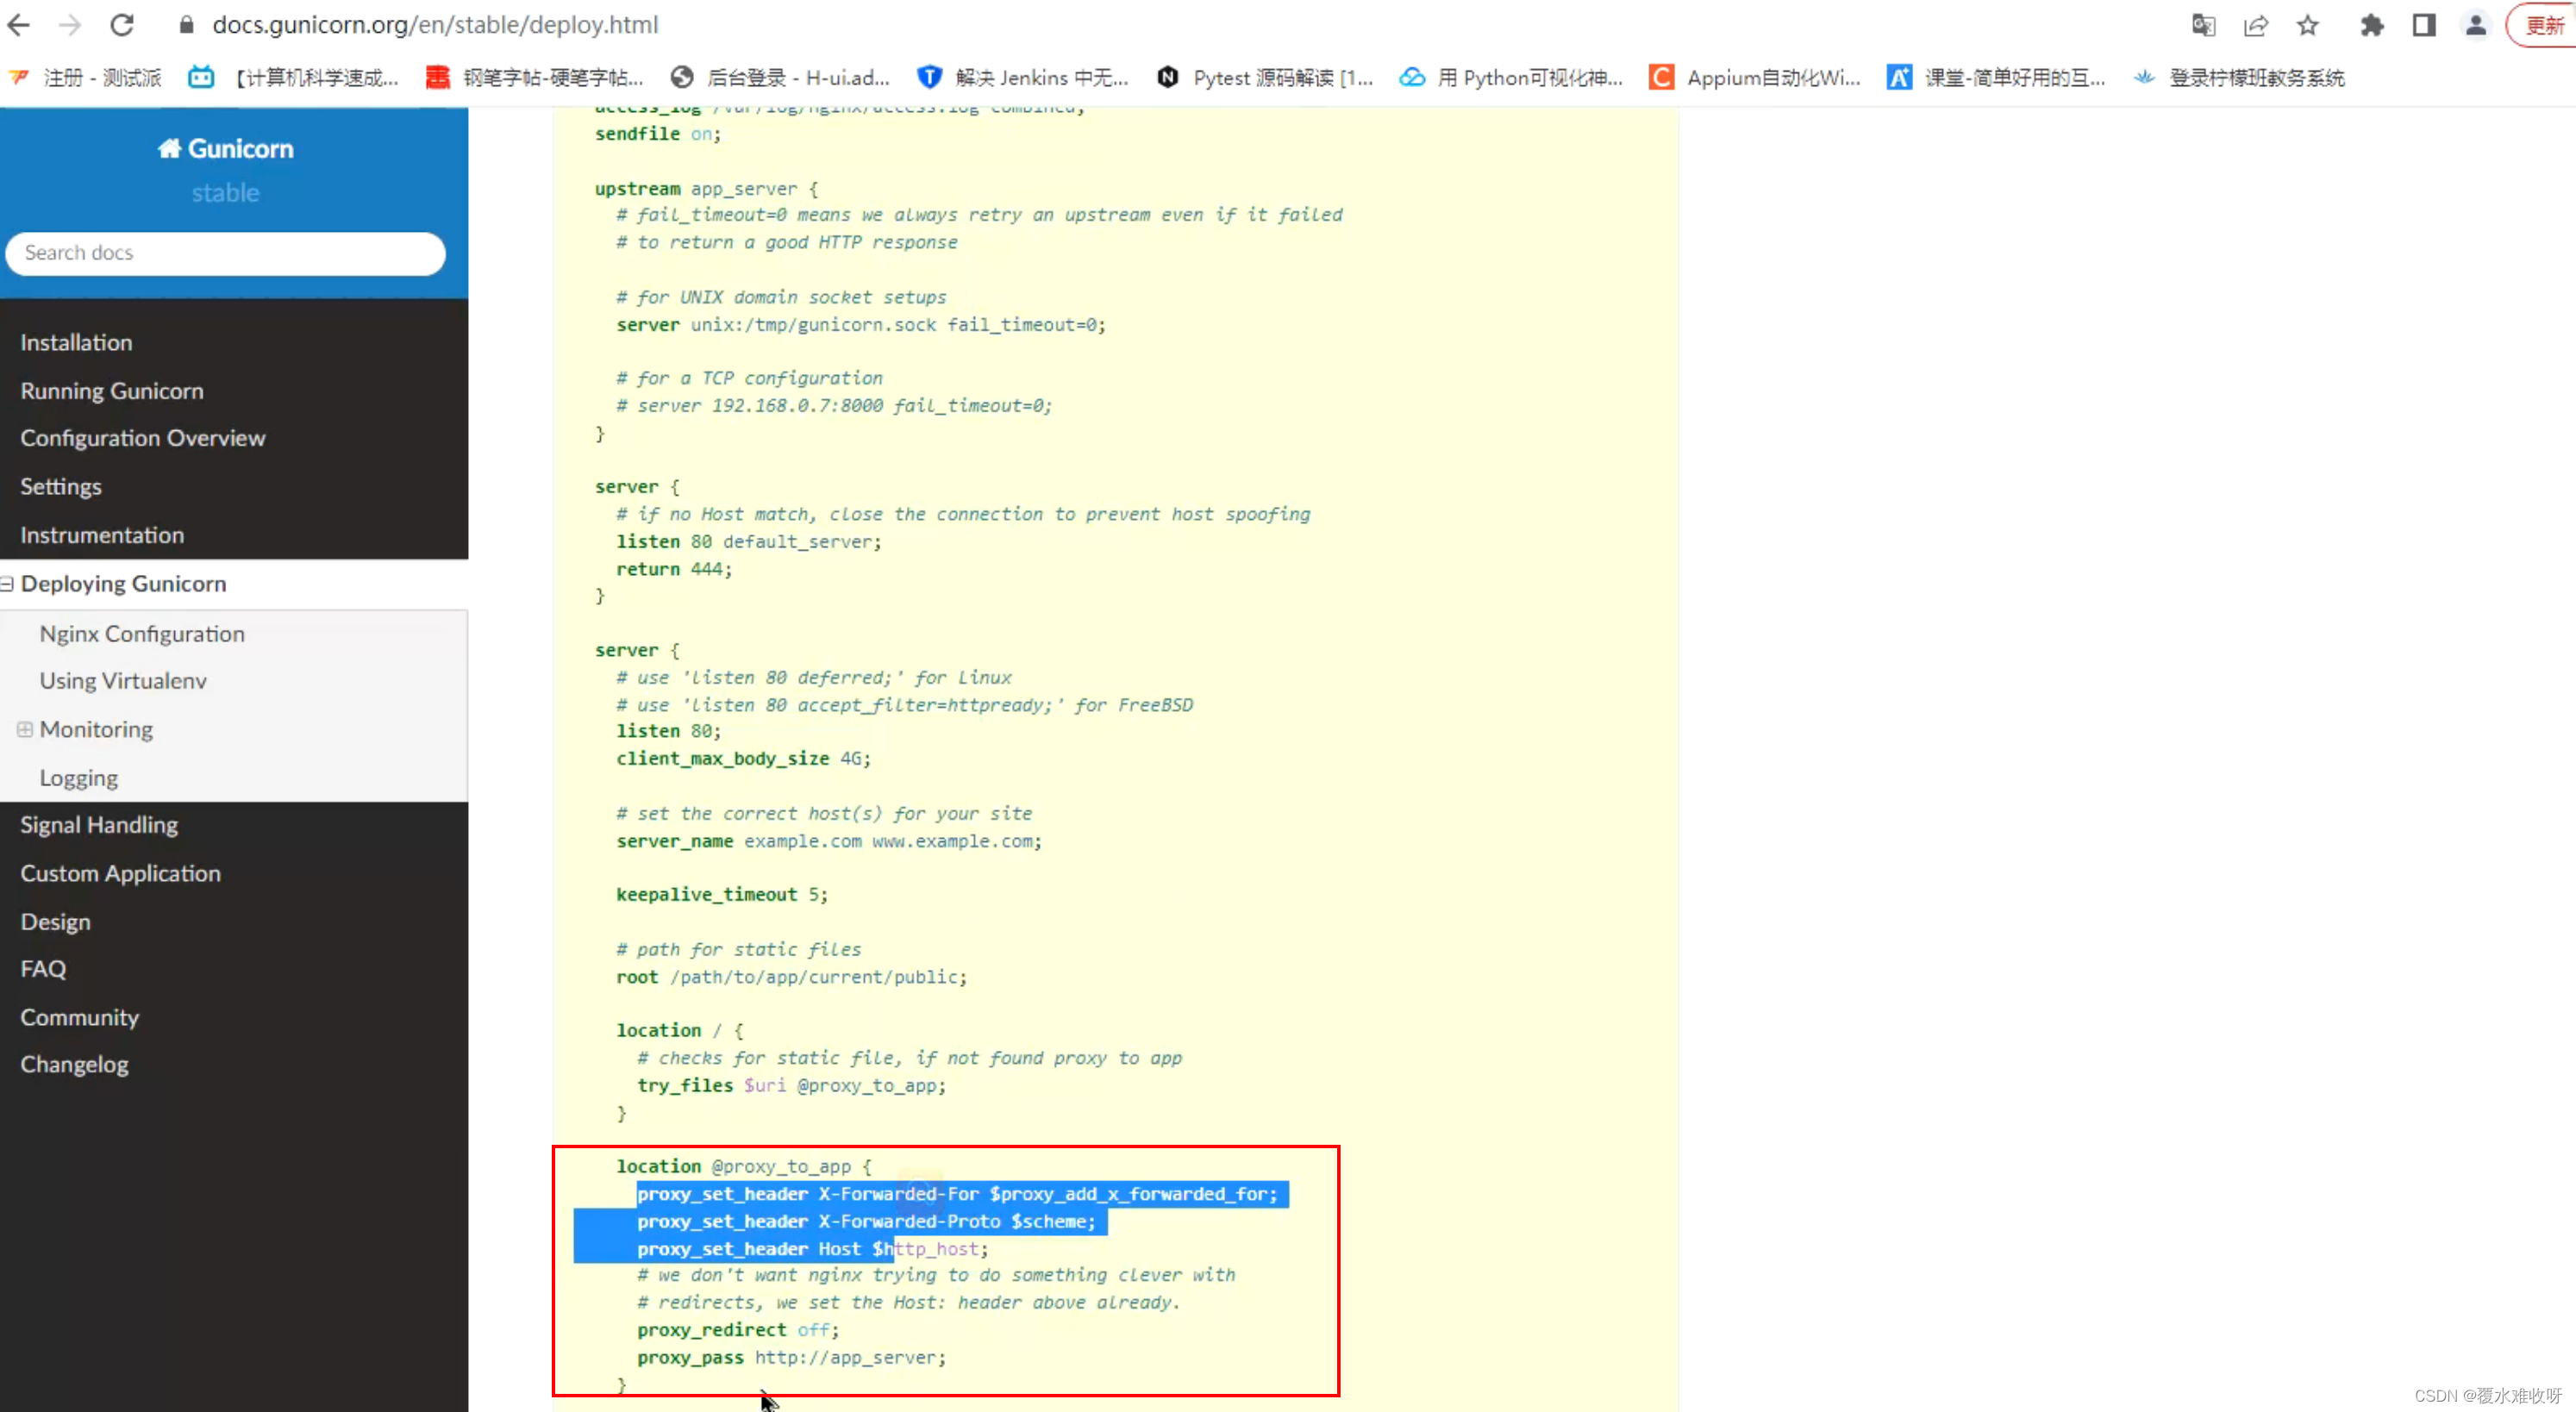
Task: Click the Community sidebar link
Action: coord(80,1015)
